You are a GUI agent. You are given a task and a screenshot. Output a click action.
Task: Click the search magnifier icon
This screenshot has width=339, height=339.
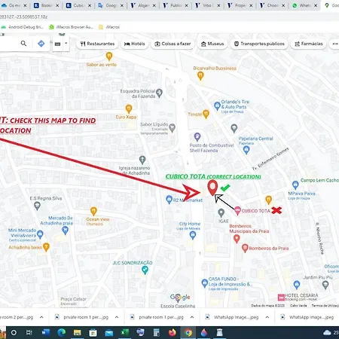click(x=23, y=44)
